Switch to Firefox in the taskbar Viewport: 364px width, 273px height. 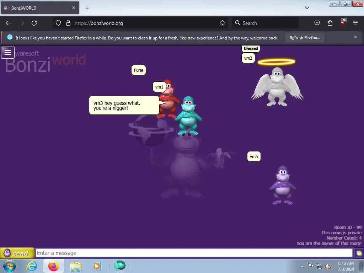tap(53, 266)
